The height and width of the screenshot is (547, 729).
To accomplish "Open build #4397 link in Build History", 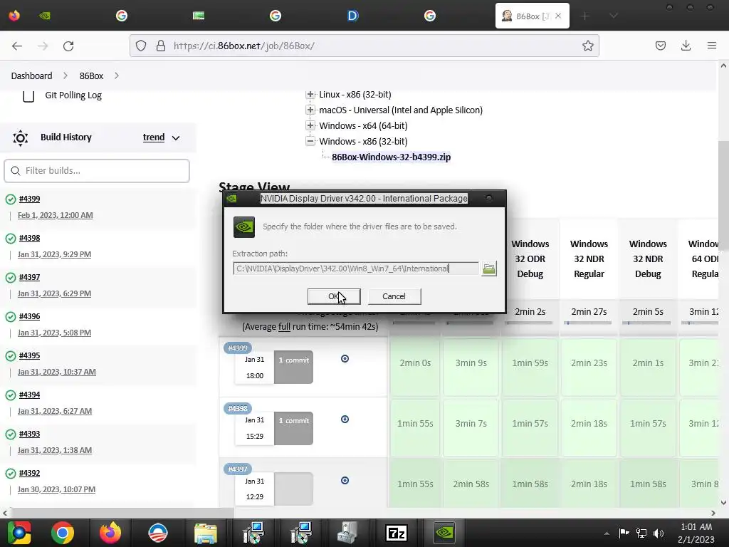I will [x=29, y=277].
